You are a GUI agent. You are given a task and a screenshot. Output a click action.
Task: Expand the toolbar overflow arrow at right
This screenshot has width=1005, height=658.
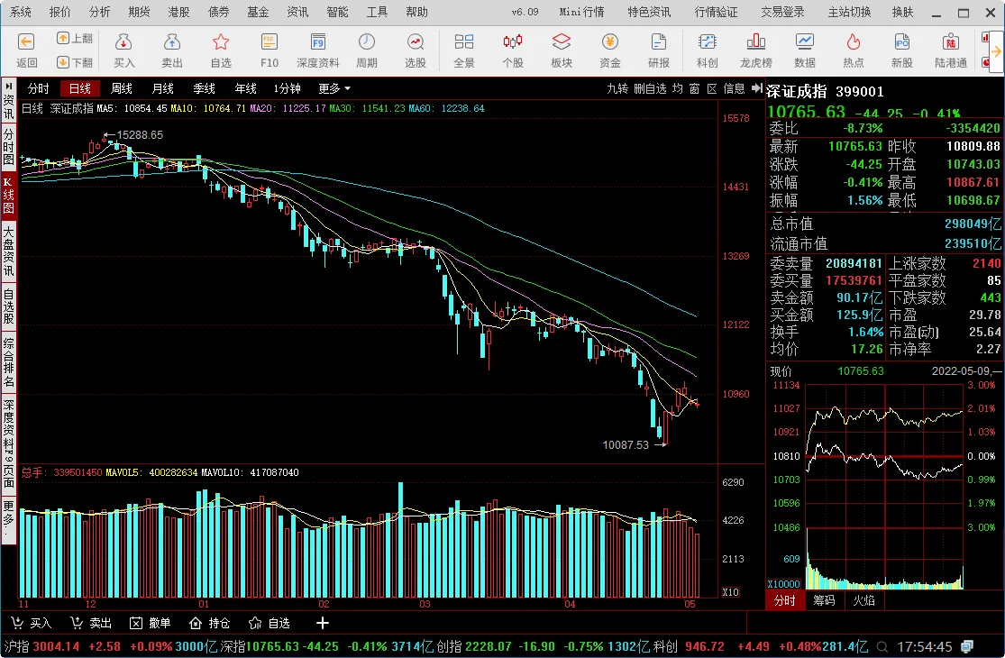(995, 51)
